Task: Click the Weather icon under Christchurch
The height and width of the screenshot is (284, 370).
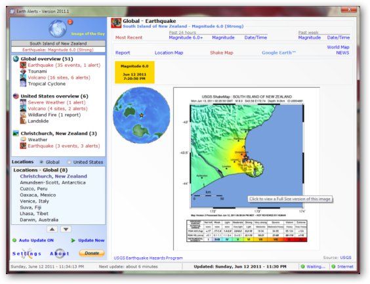Action: click(x=23, y=140)
